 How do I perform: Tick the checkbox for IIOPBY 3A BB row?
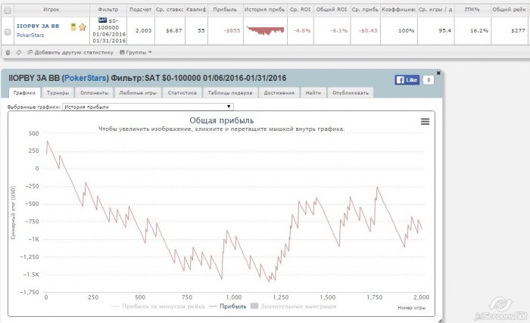pos(8,32)
